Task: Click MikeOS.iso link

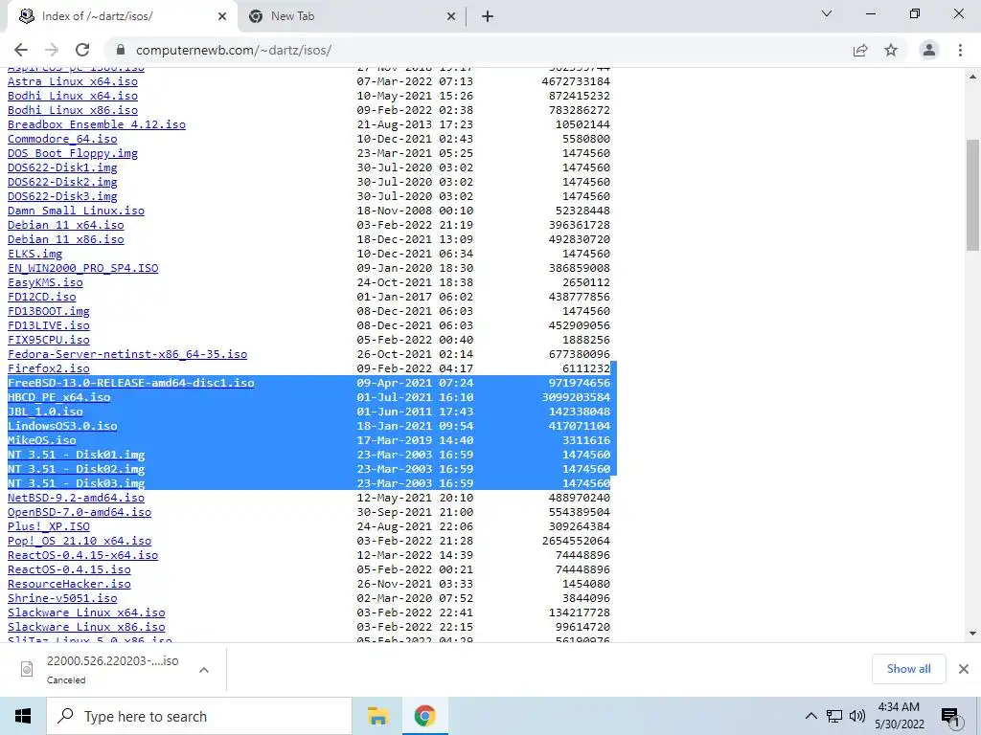Action: [42, 440]
